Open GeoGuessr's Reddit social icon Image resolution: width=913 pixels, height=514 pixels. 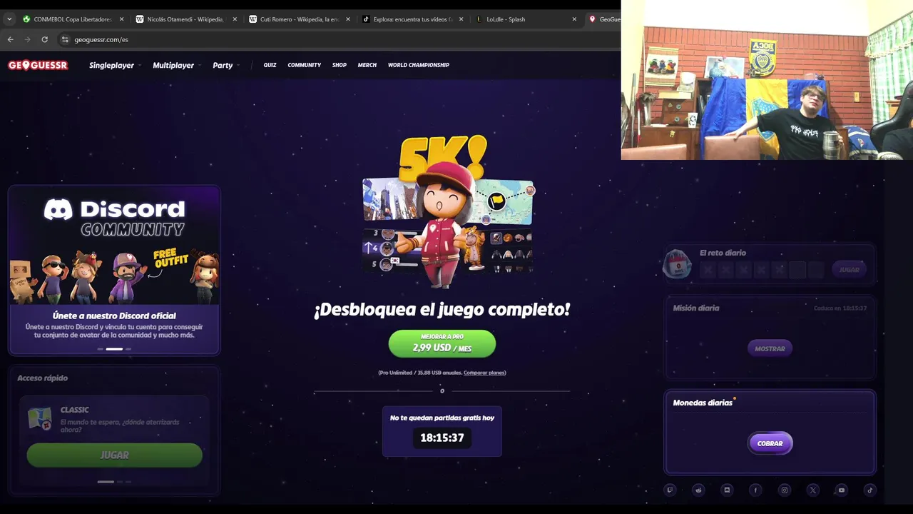(x=698, y=490)
